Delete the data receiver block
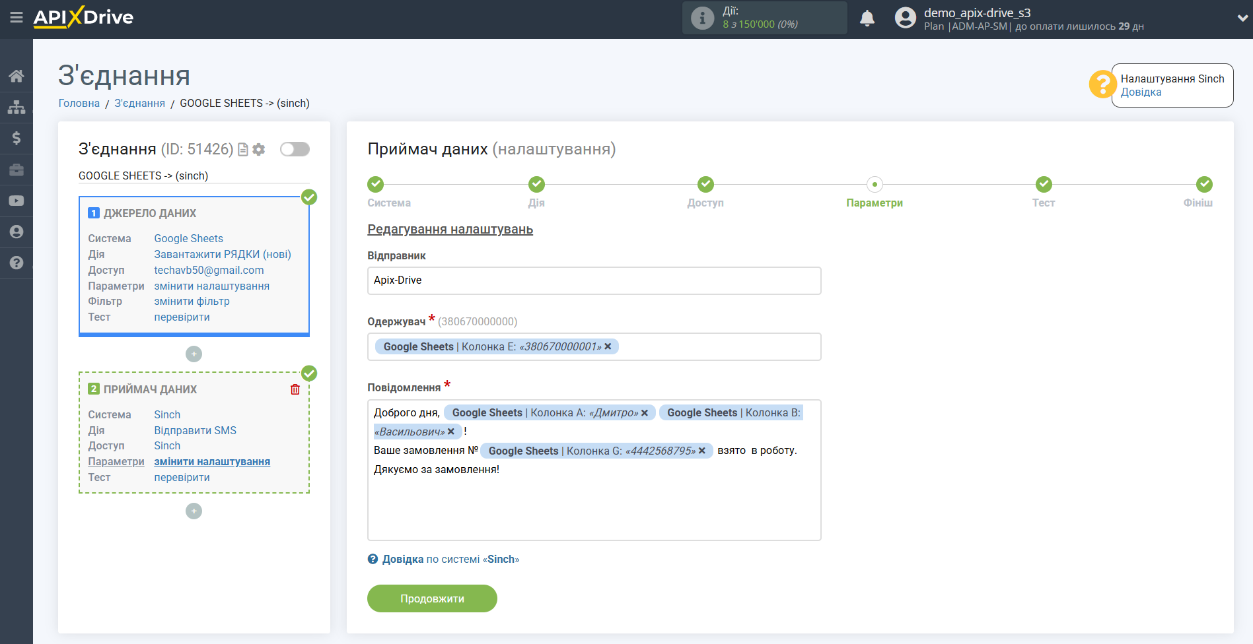Screen dimensions: 1253x644 (x=295, y=389)
